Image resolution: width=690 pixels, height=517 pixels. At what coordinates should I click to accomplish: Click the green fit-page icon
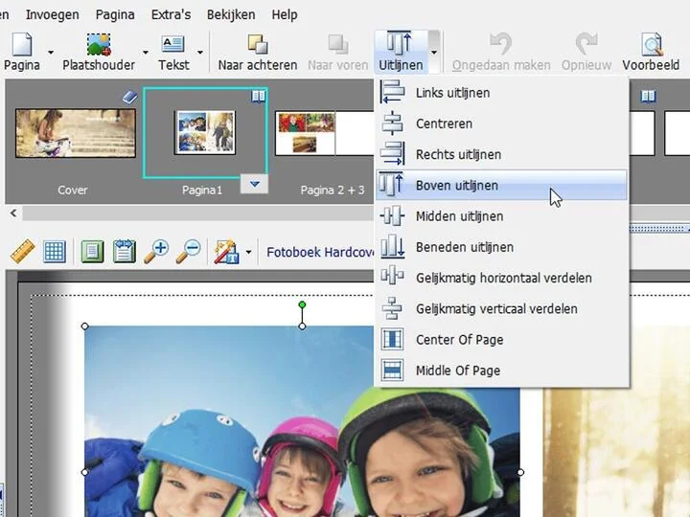pos(91,252)
